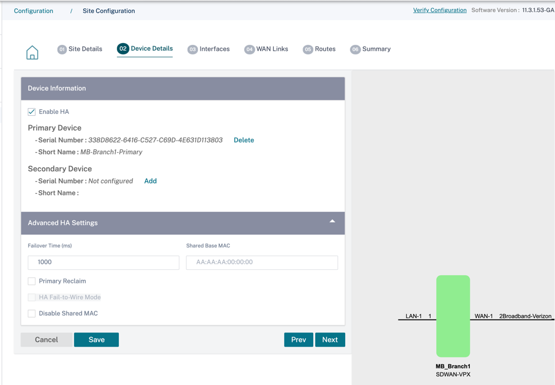Click the WAN-1 label in diagram

tap(483, 316)
